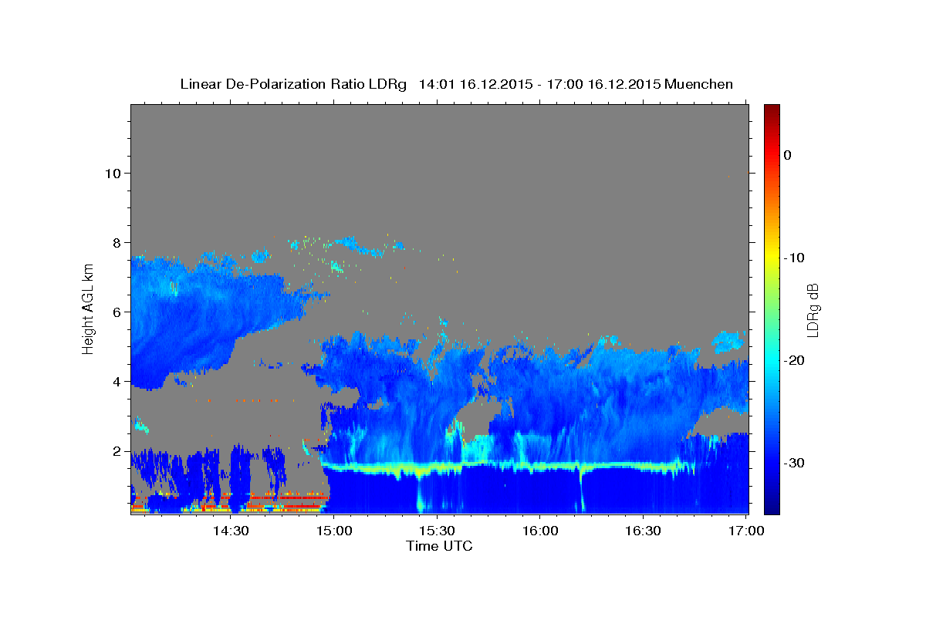Click the dark red top of the colorbar
Image resolution: width=926 pixels, height=617 pixels.
[x=772, y=110]
